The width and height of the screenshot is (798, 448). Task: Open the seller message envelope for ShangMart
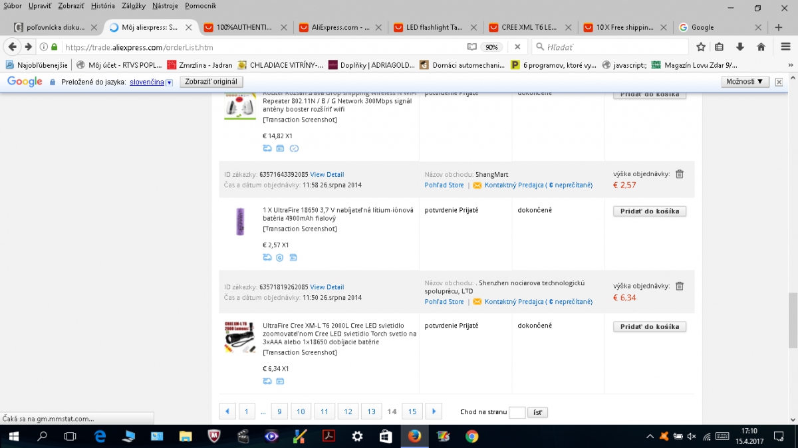click(x=477, y=185)
